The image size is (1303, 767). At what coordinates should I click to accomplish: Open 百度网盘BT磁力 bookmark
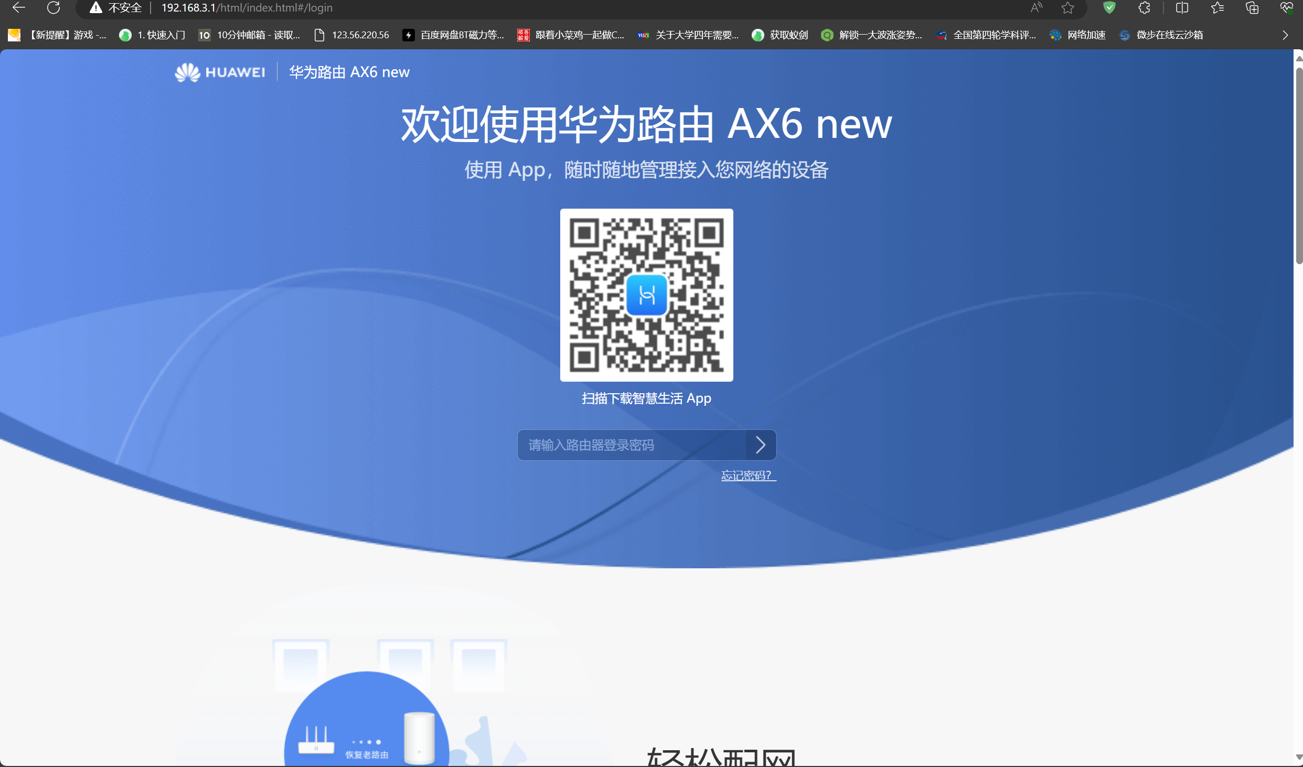(x=453, y=35)
